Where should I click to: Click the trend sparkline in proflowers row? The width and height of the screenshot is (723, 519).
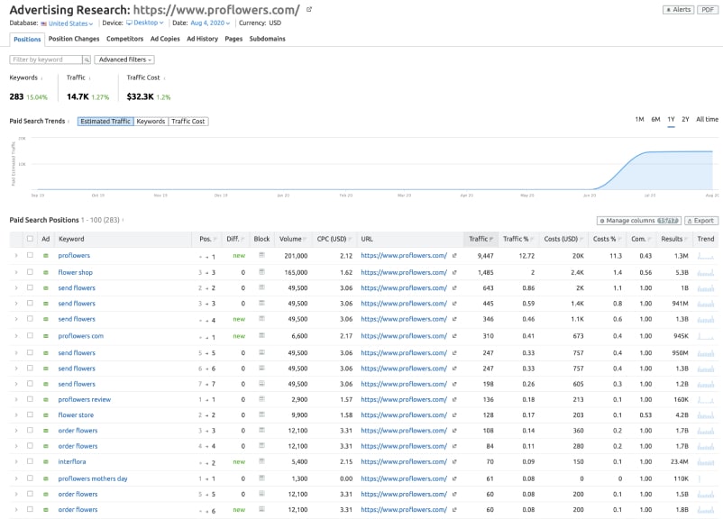706,256
